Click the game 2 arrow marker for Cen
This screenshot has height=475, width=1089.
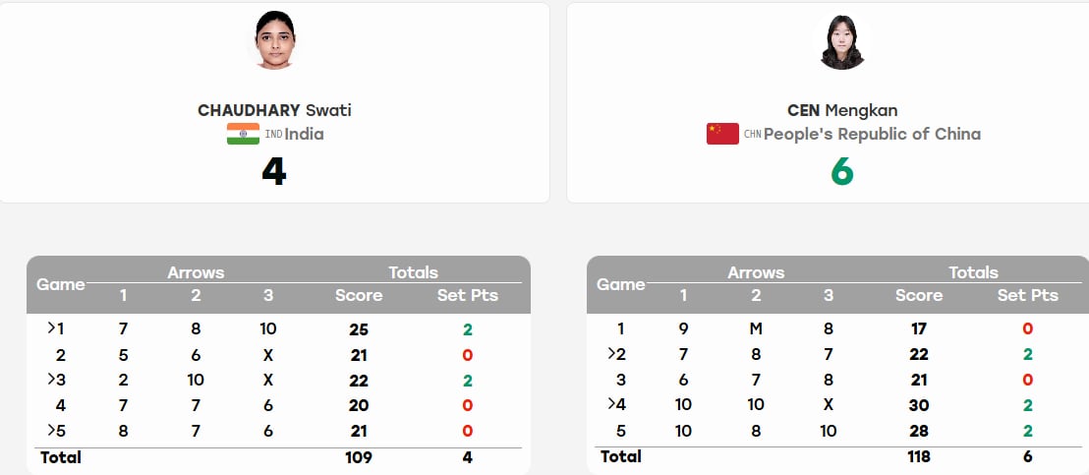click(612, 353)
